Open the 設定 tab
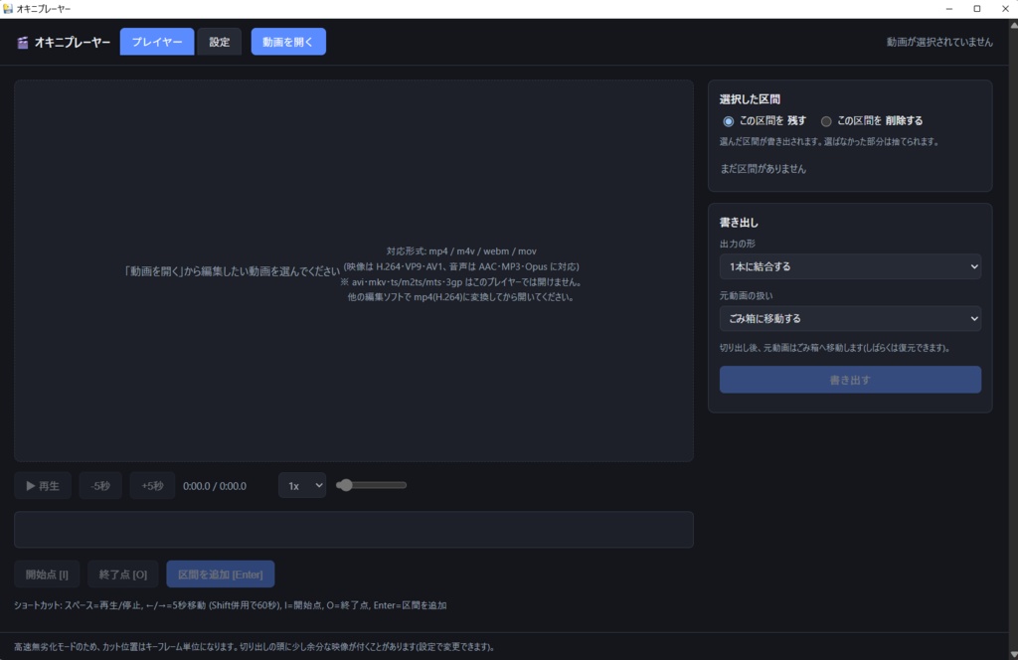 [220, 42]
